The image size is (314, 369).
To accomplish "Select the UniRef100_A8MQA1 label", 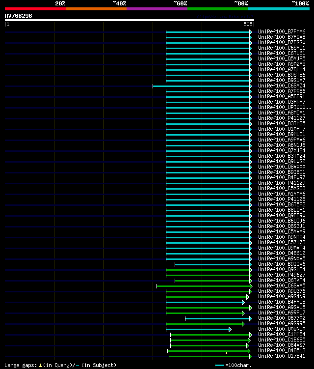I will (282, 113).
